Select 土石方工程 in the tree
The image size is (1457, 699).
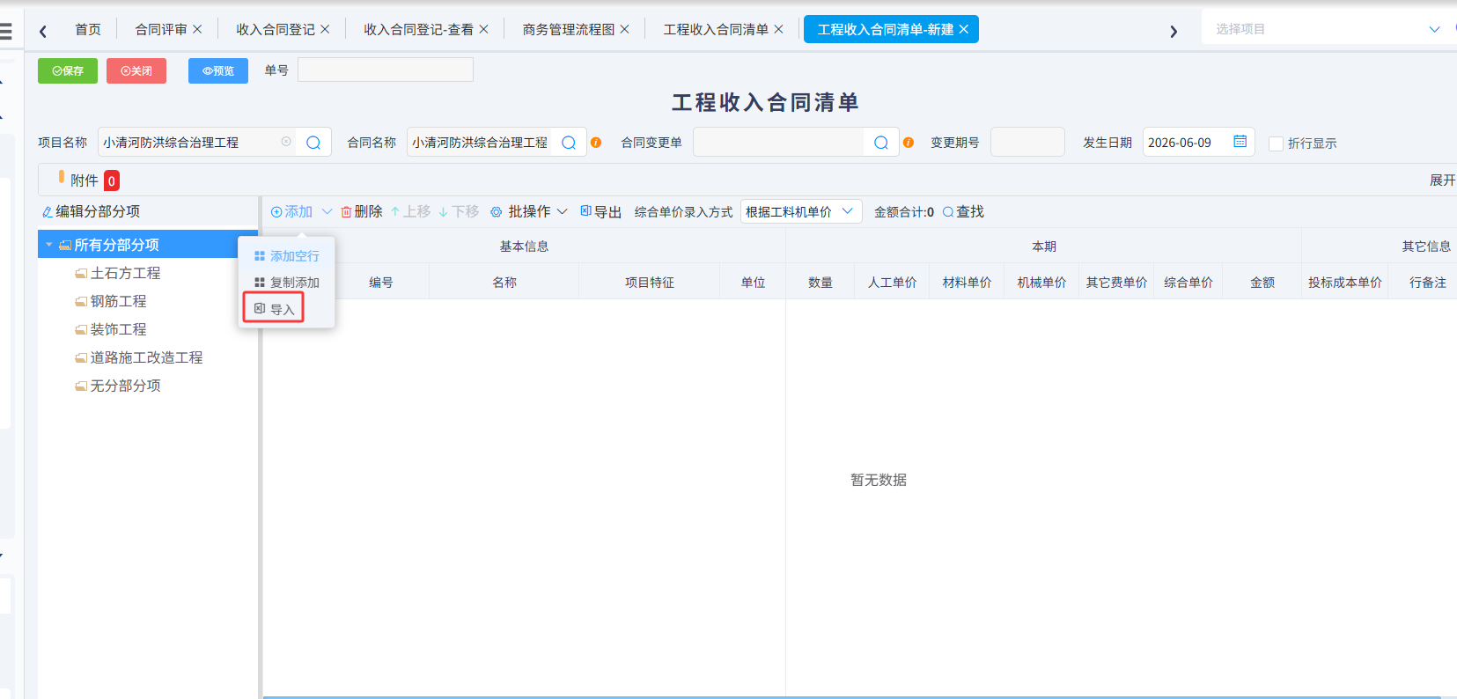click(125, 273)
